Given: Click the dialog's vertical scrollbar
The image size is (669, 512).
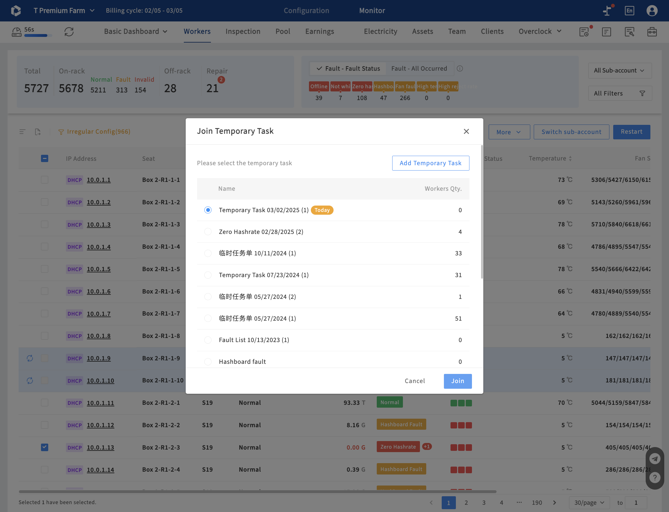Looking at the screenshot, I should tap(481, 212).
